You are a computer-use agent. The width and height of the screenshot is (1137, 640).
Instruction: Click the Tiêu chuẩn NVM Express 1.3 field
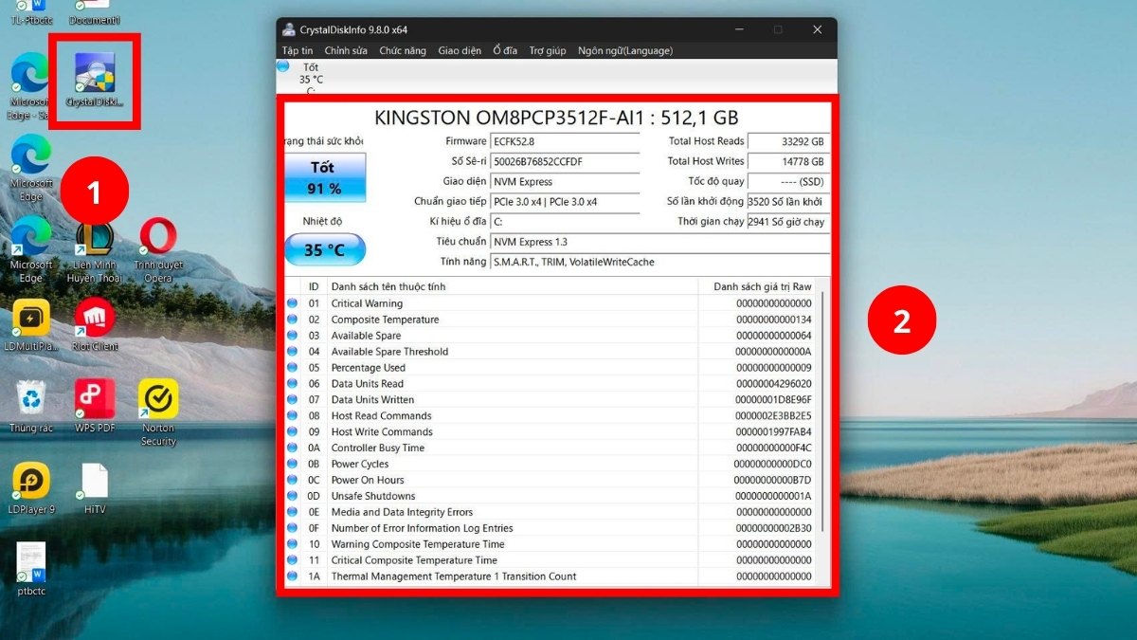click(x=659, y=242)
